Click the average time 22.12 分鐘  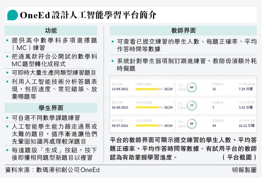[x=246, y=125]
